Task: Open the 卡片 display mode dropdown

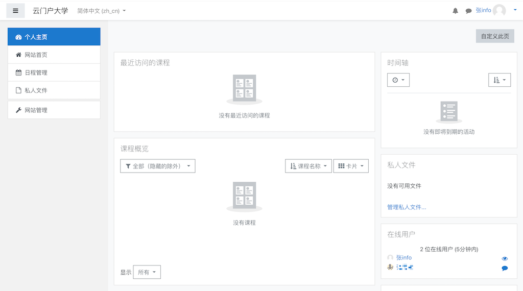Action: 351,166
